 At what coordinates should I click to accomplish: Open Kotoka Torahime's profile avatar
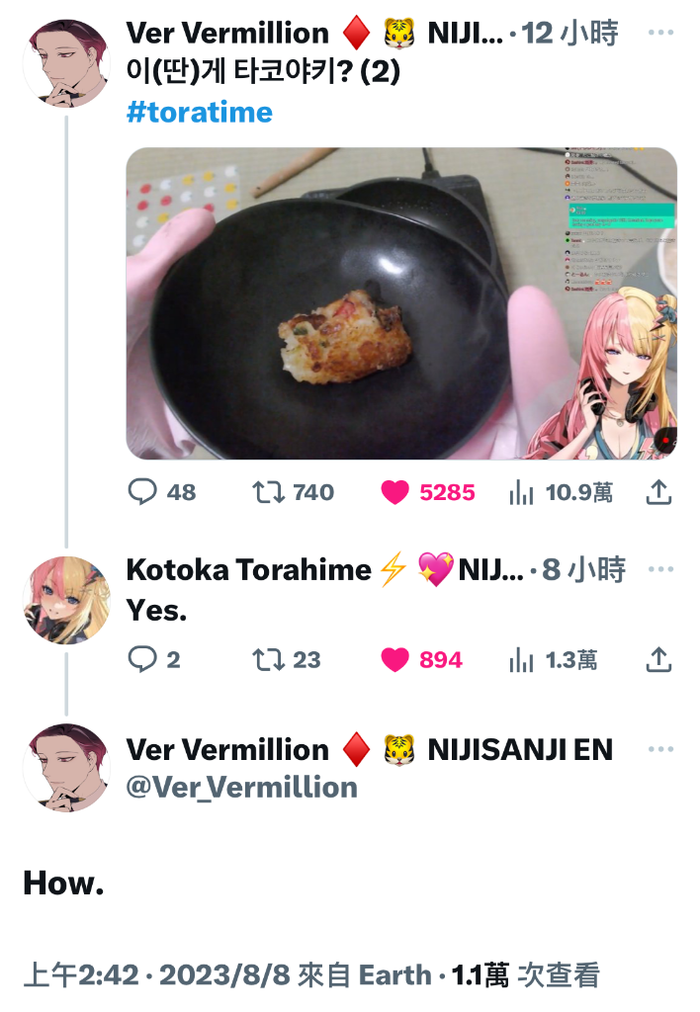[x=66, y=600]
